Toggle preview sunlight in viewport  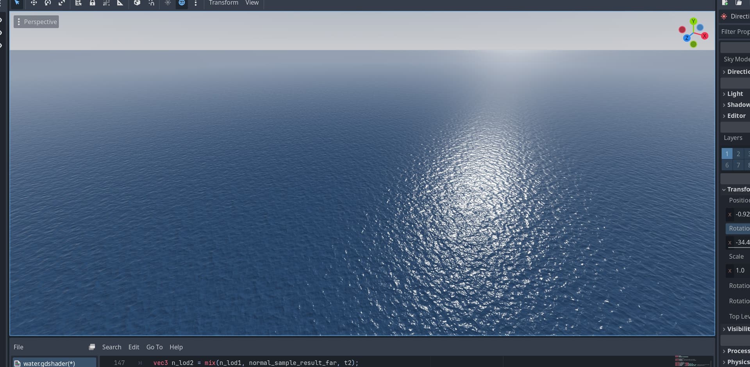point(168,3)
